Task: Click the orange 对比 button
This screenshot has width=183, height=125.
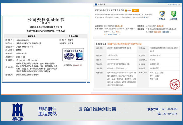Action: click(x=135, y=11)
